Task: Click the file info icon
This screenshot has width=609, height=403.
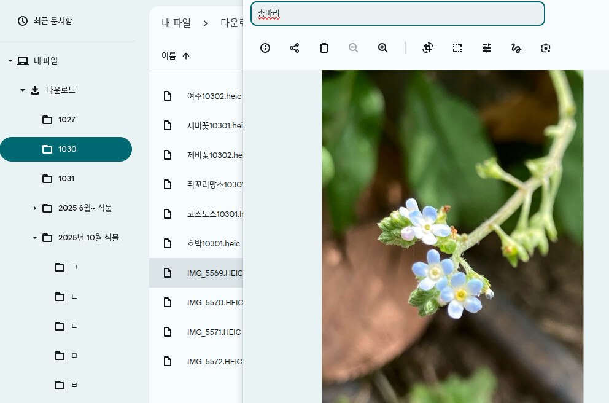Action: [265, 48]
